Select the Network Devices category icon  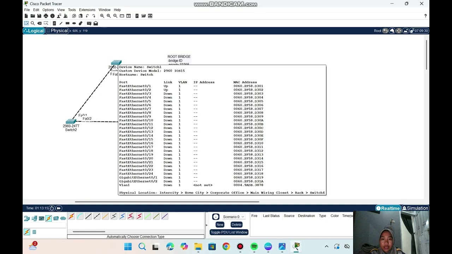point(27,218)
